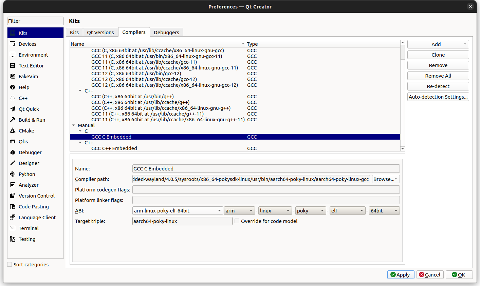The image size is (480, 286).
Task: Click the Re-detect button
Action: coord(438,86)
